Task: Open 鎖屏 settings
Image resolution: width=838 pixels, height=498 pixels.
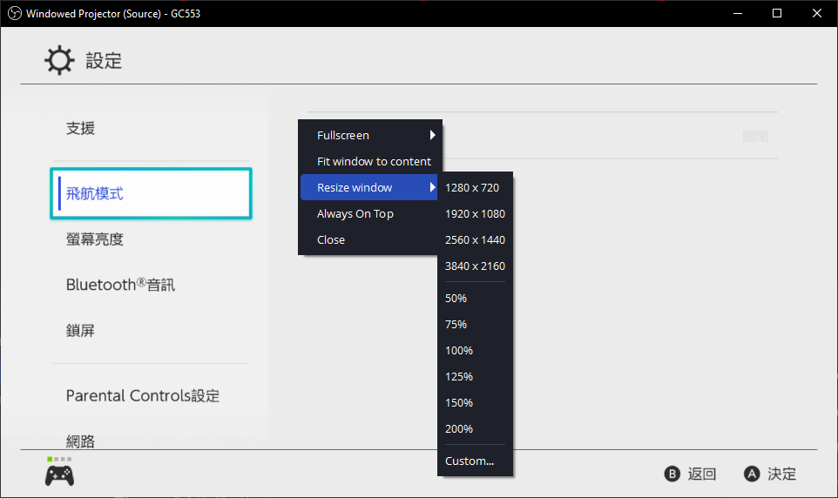Action: (x=81, y=331)
